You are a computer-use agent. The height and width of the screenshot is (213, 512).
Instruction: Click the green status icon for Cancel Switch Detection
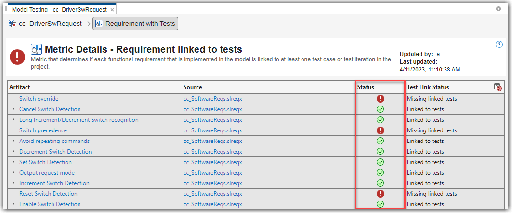point(380,109)
